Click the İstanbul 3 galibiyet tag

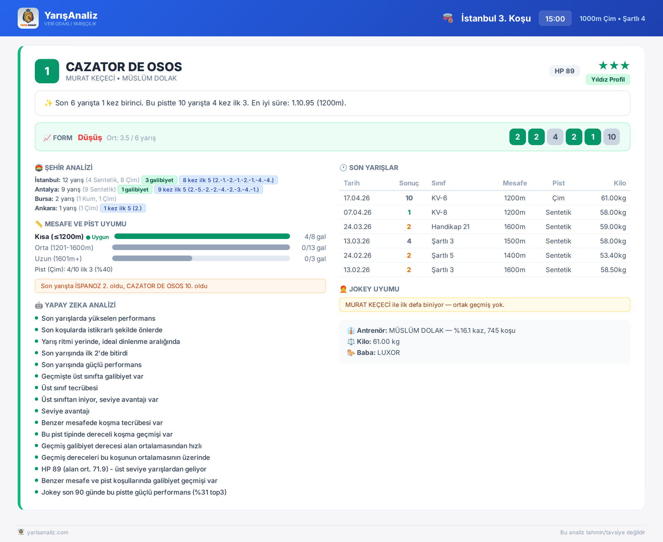point(160,180)
